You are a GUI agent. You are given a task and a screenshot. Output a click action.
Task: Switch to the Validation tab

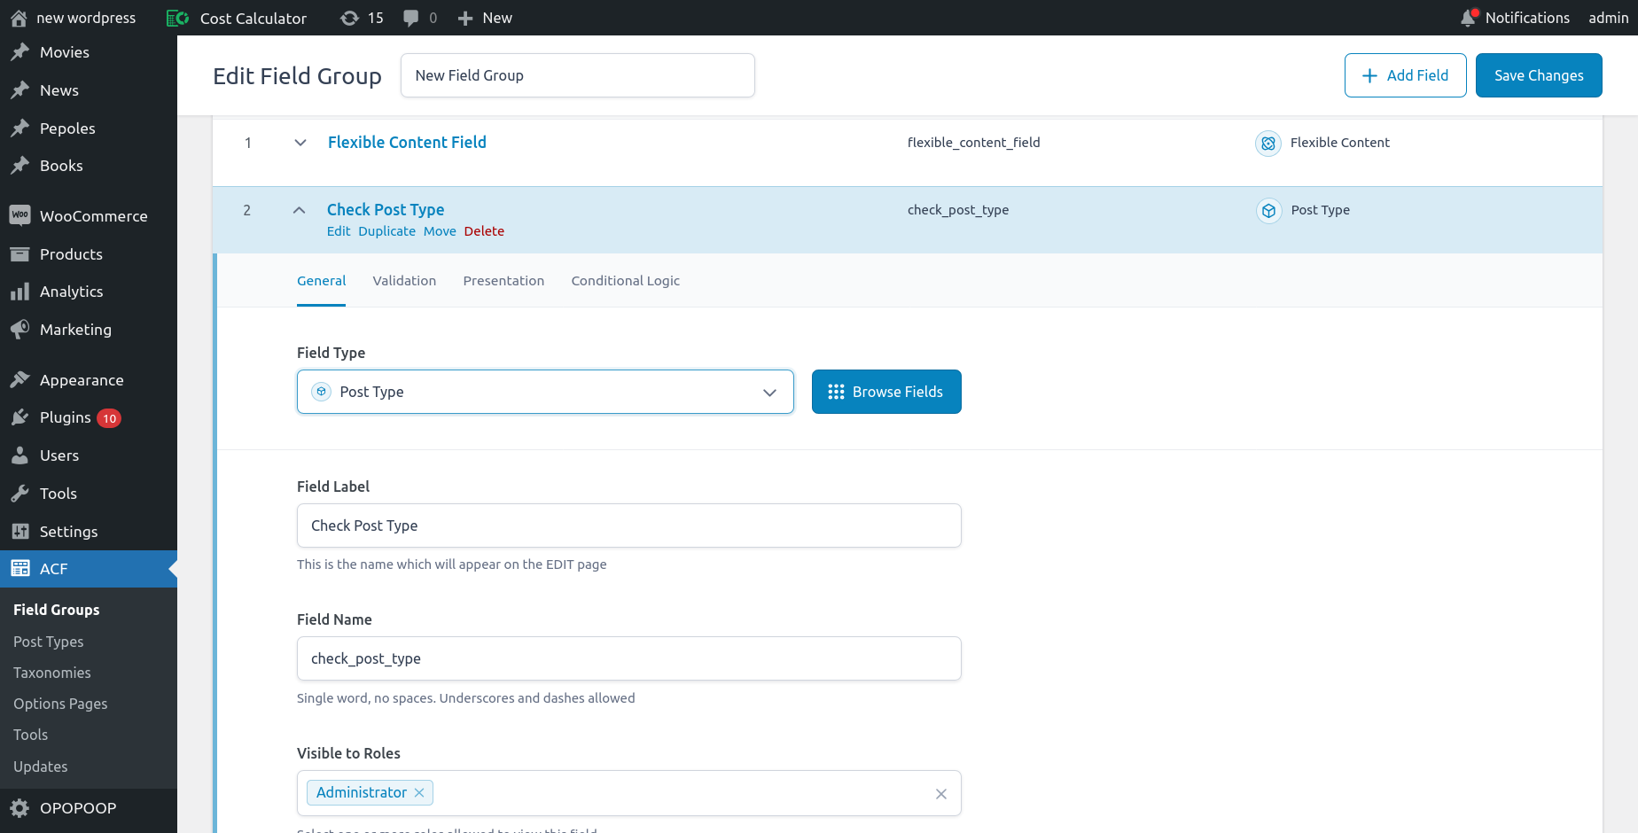click(404, 281)
